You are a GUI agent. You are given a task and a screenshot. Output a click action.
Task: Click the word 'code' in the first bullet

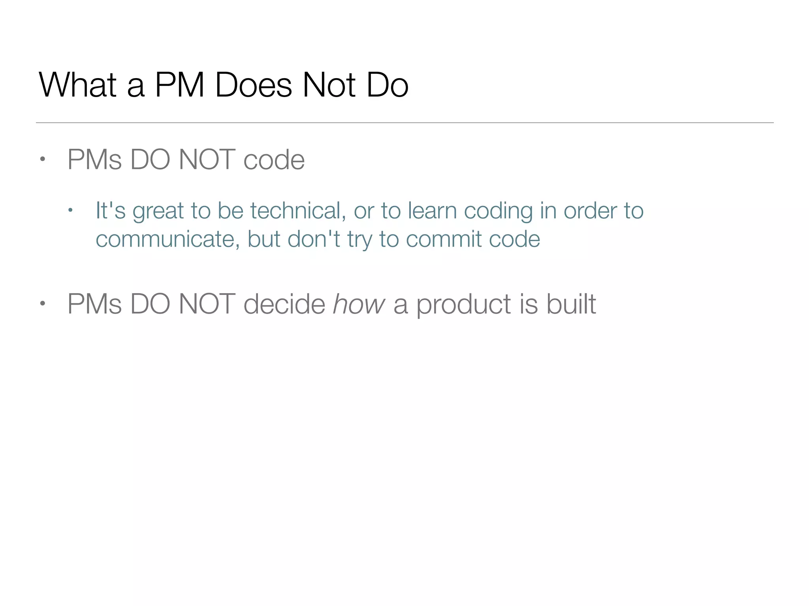(x=274, y=160)
